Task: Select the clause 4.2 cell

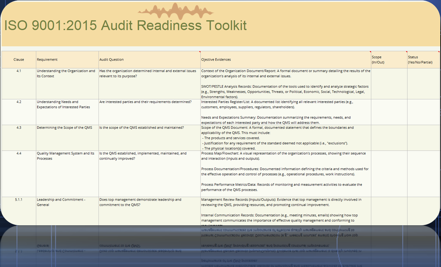Action: (x=19, y=102)
